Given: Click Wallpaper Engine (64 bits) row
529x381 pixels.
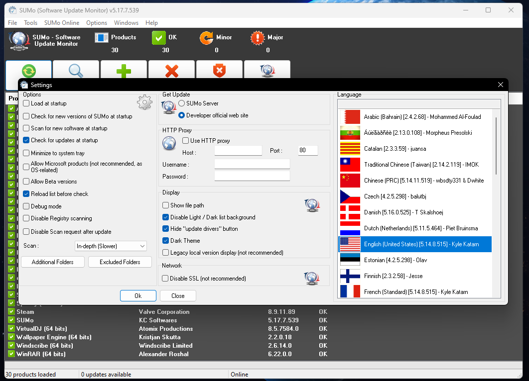Looking at the screenshot, I should pyautogui.click(x=167, y=337).
